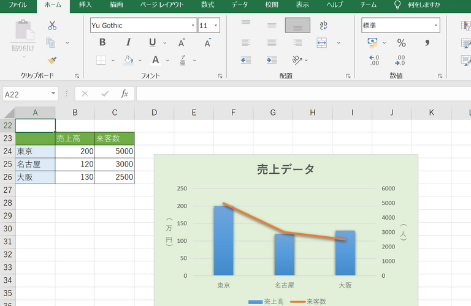The height and width of the screenshot is (306, 471).
Task: Select cell containing 名古屋
Action: pos(35,164)
